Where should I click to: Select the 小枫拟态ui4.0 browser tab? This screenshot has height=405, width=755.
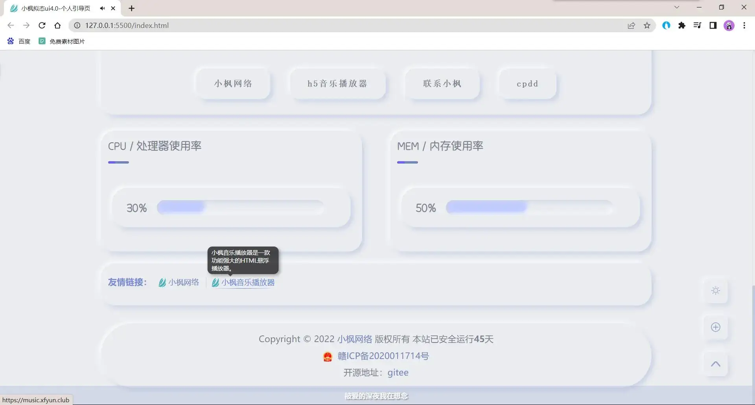pyautogui.click(x=55, y=8)
